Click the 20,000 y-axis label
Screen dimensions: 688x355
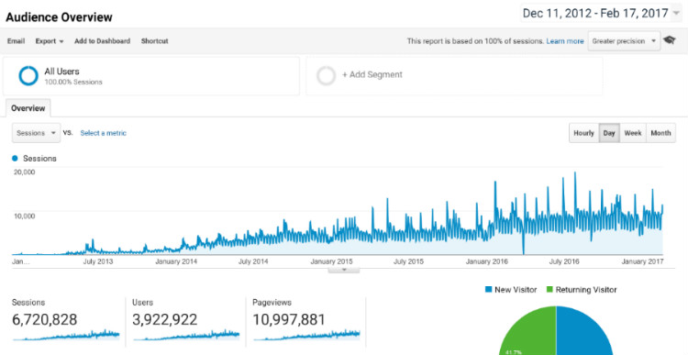(25, 172)
